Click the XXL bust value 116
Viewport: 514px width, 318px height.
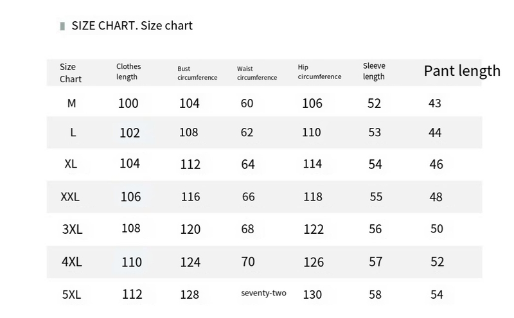(191, 197)
